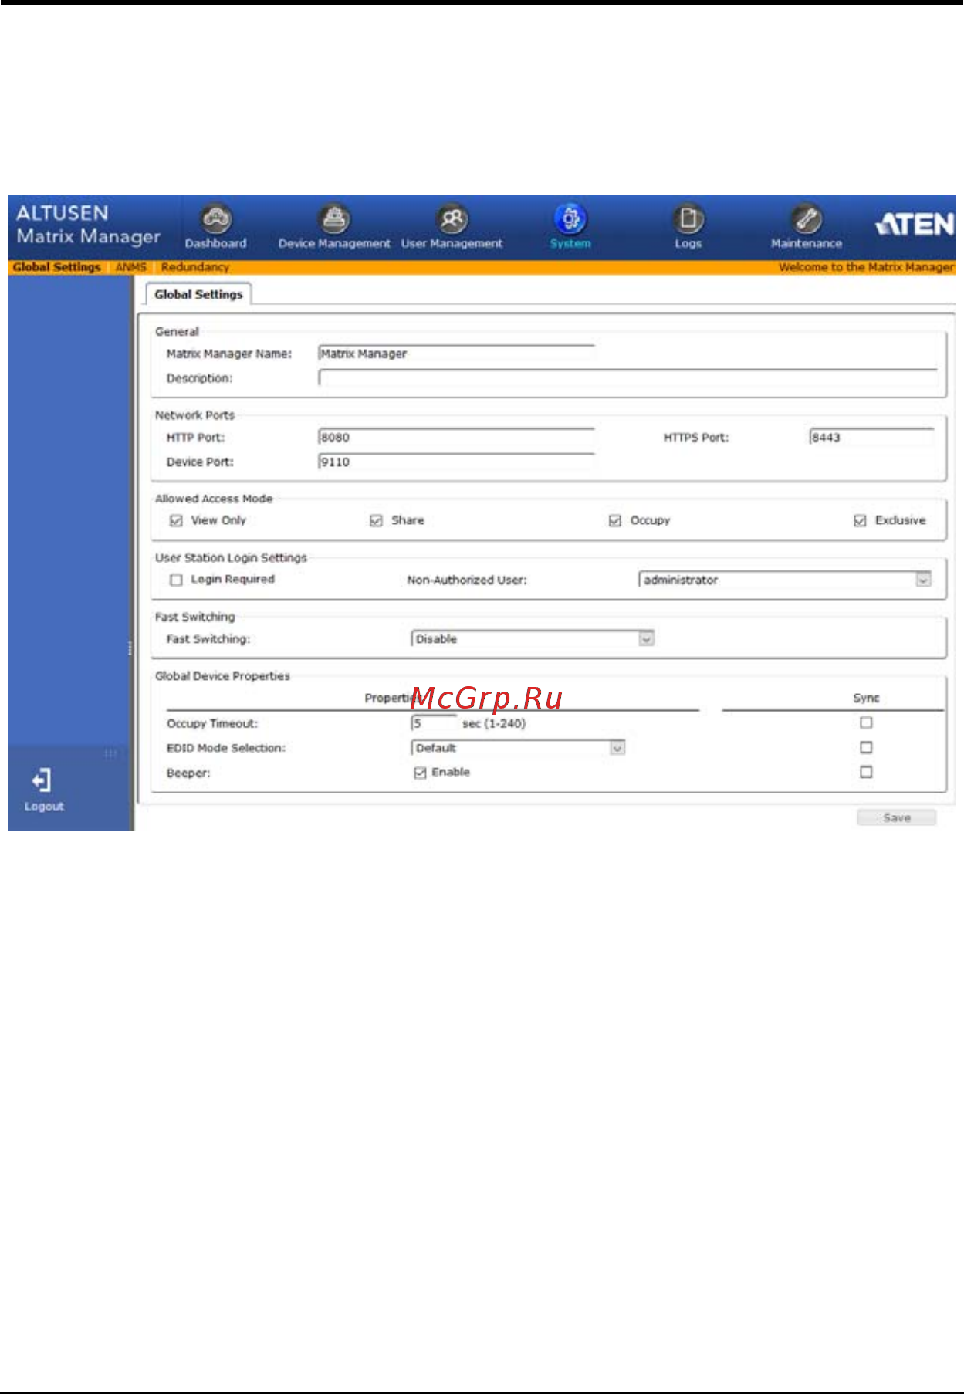Image resolution: width=964 pixels, height=1394 pixels.
Task: Click the Global Settings tab
Action: pyautogui.click(x=198, y=295)
